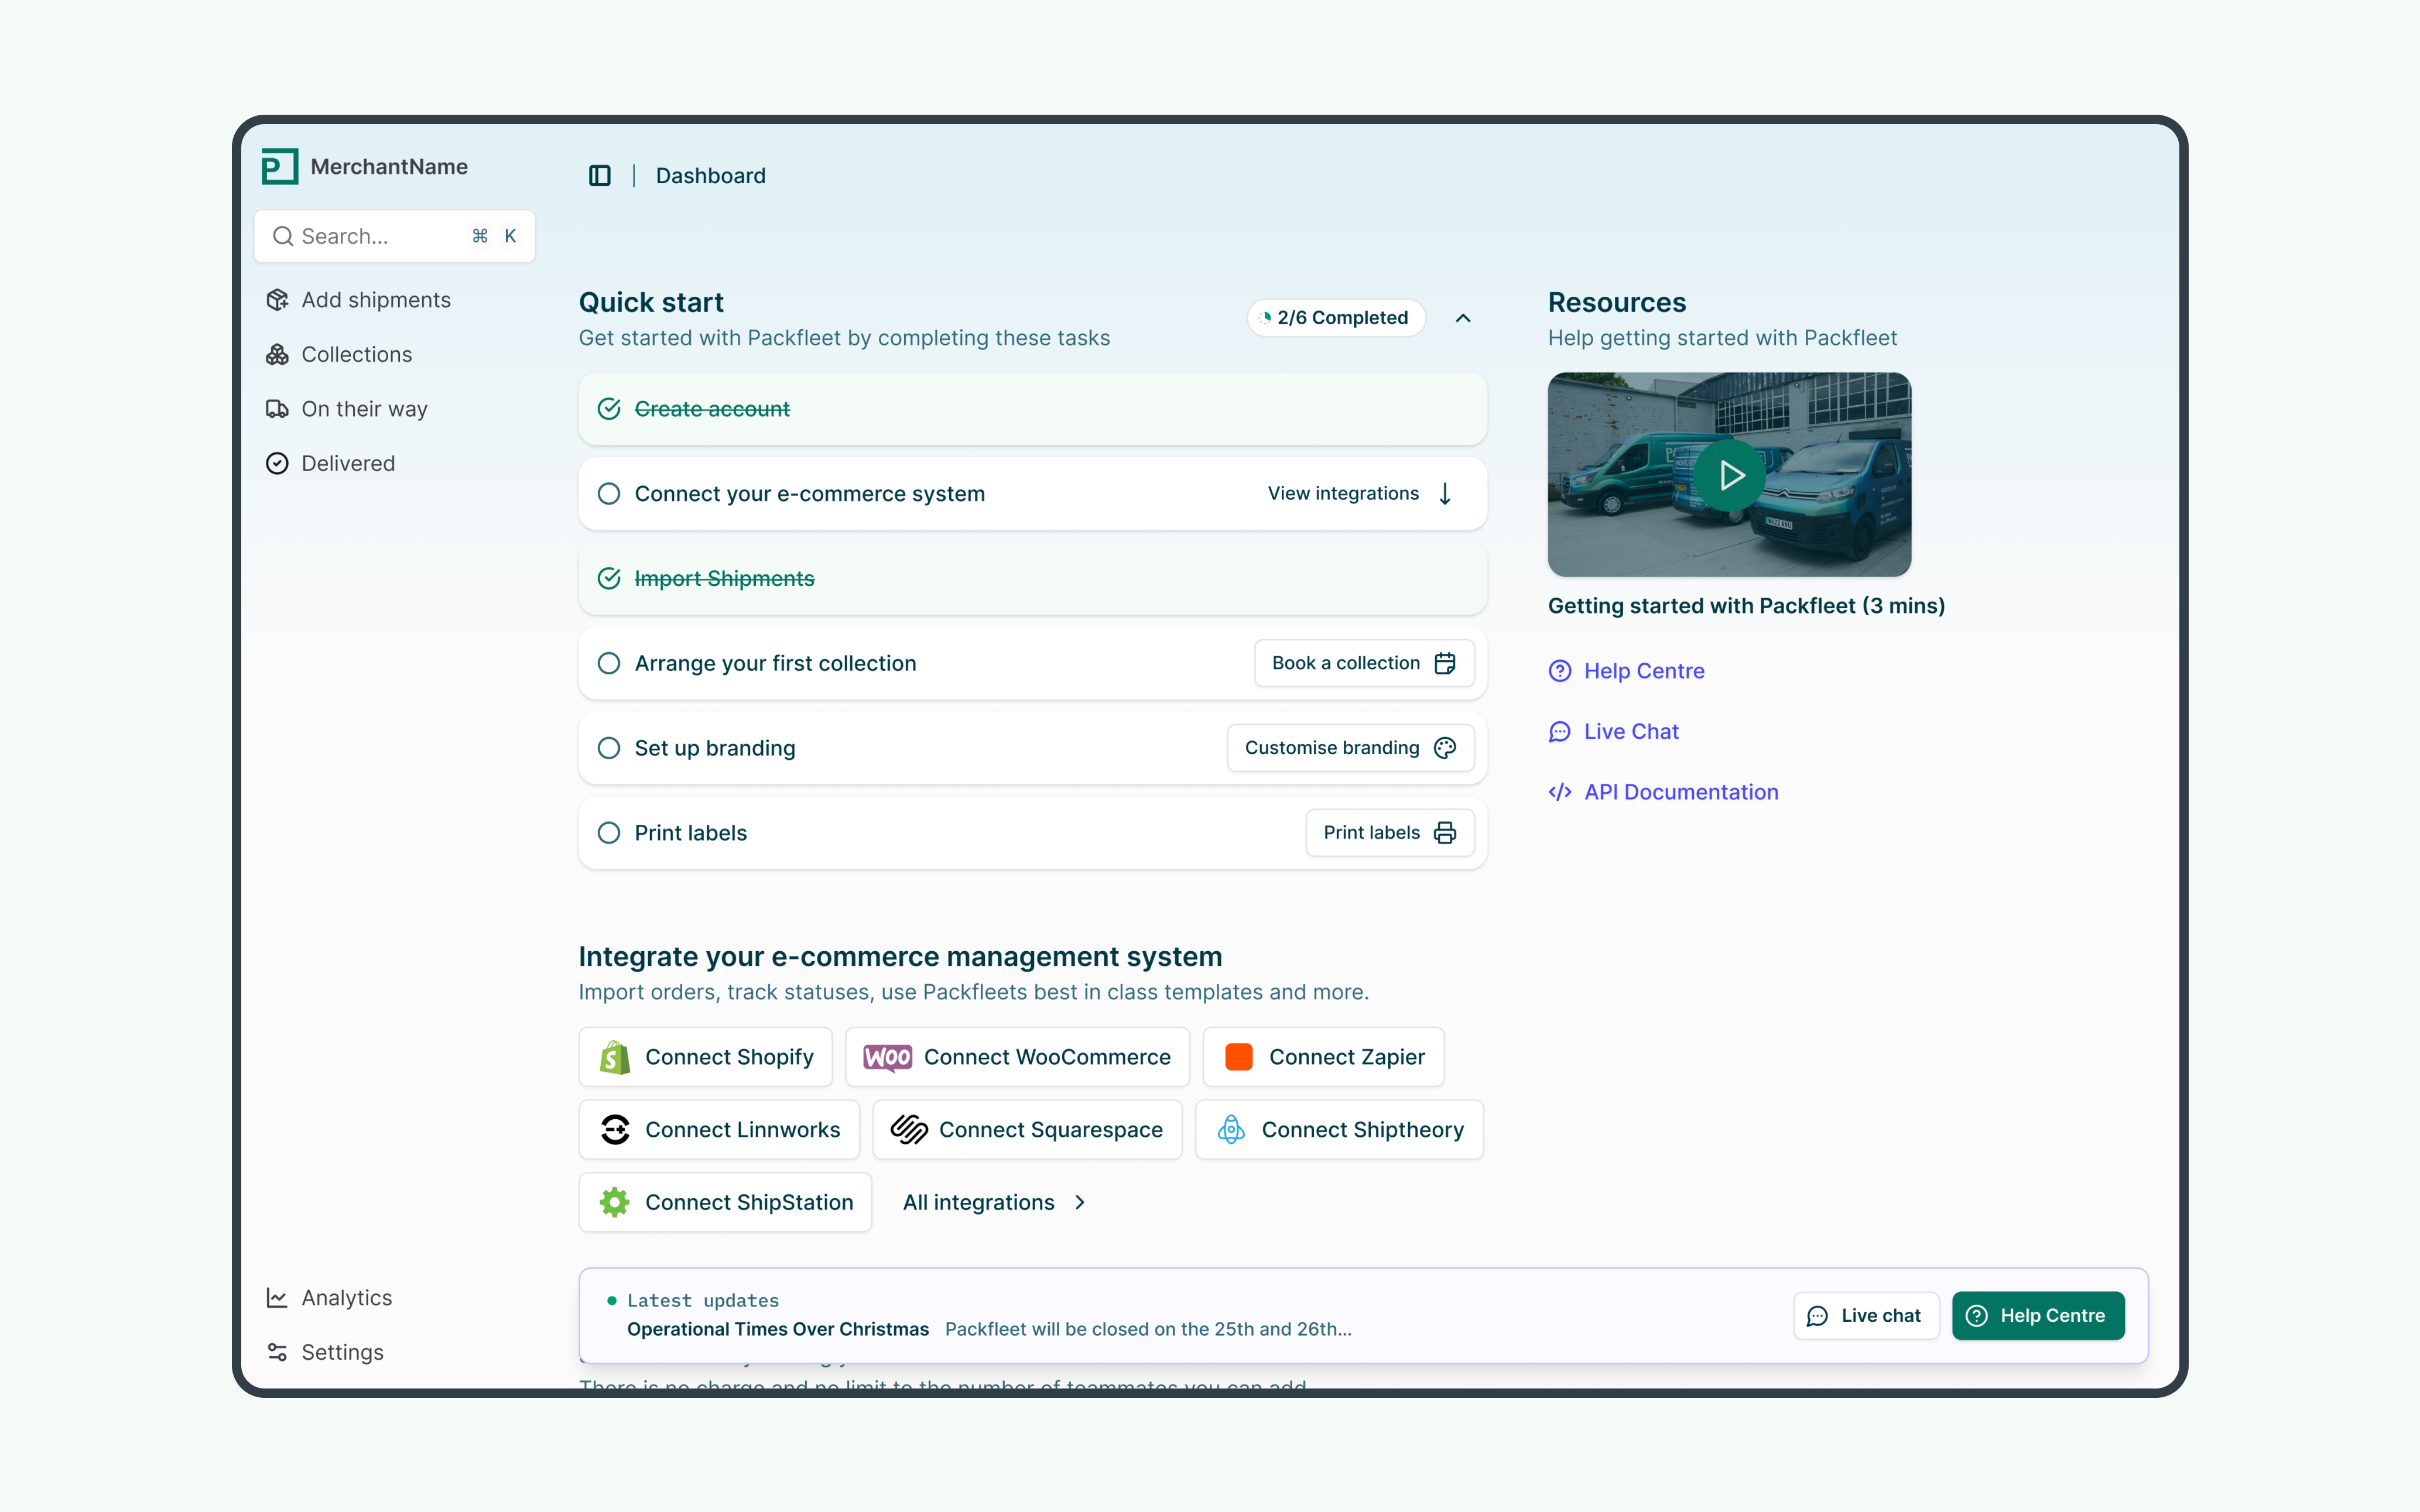Open Collections in the sidebar
This screenshot has height=1512, width=2420.
click(356, 355)
